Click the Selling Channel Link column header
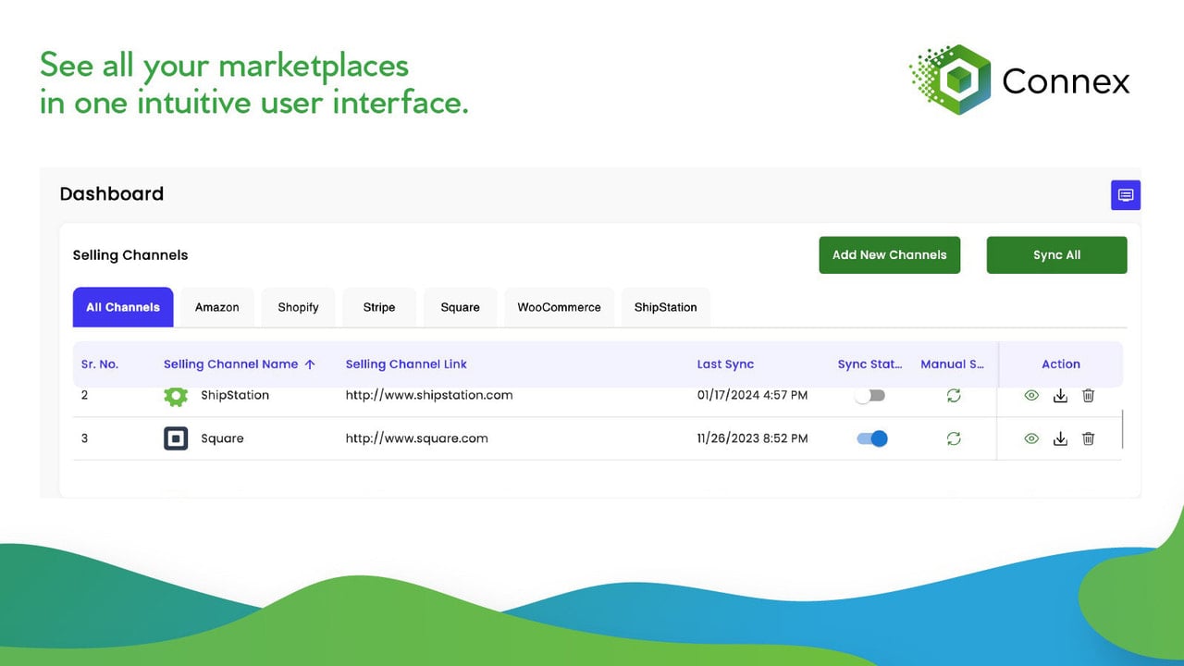This screenshot has width=1184, height=666. point(406,364)
